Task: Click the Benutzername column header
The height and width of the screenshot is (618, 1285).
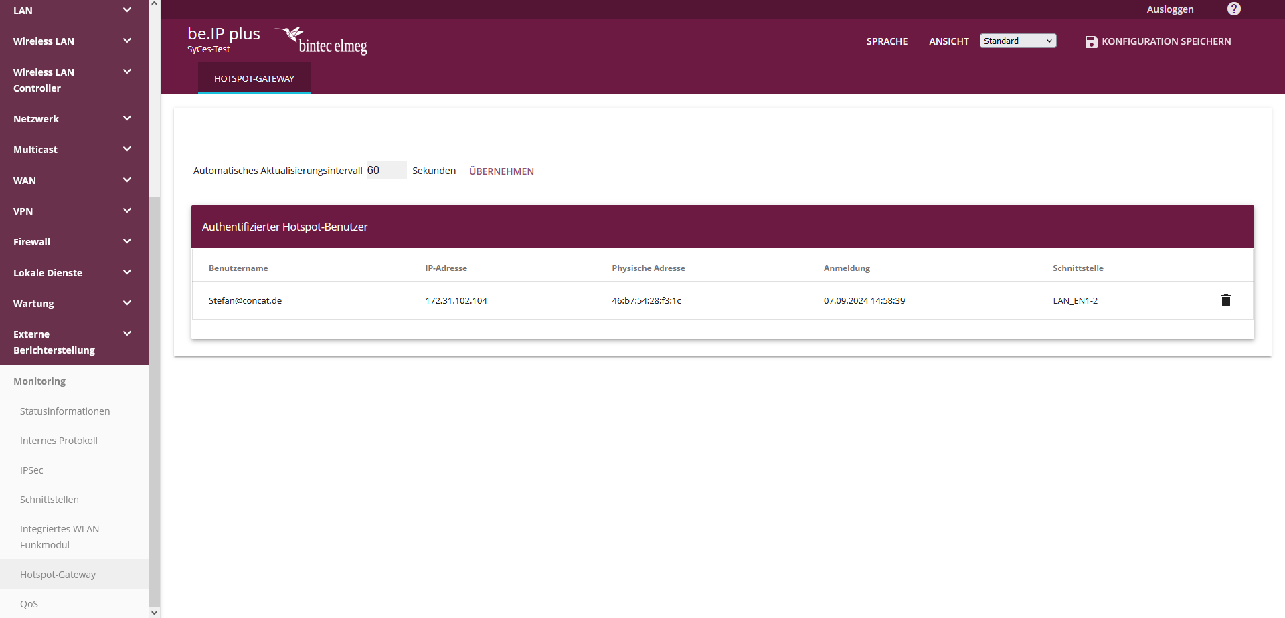Action: [x=238, y=268]
